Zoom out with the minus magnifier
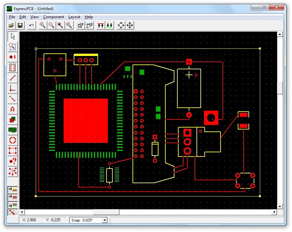The image size is (292, 232). tap(51, 25)
